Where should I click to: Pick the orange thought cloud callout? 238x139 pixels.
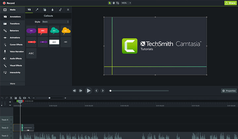(66, 31)
